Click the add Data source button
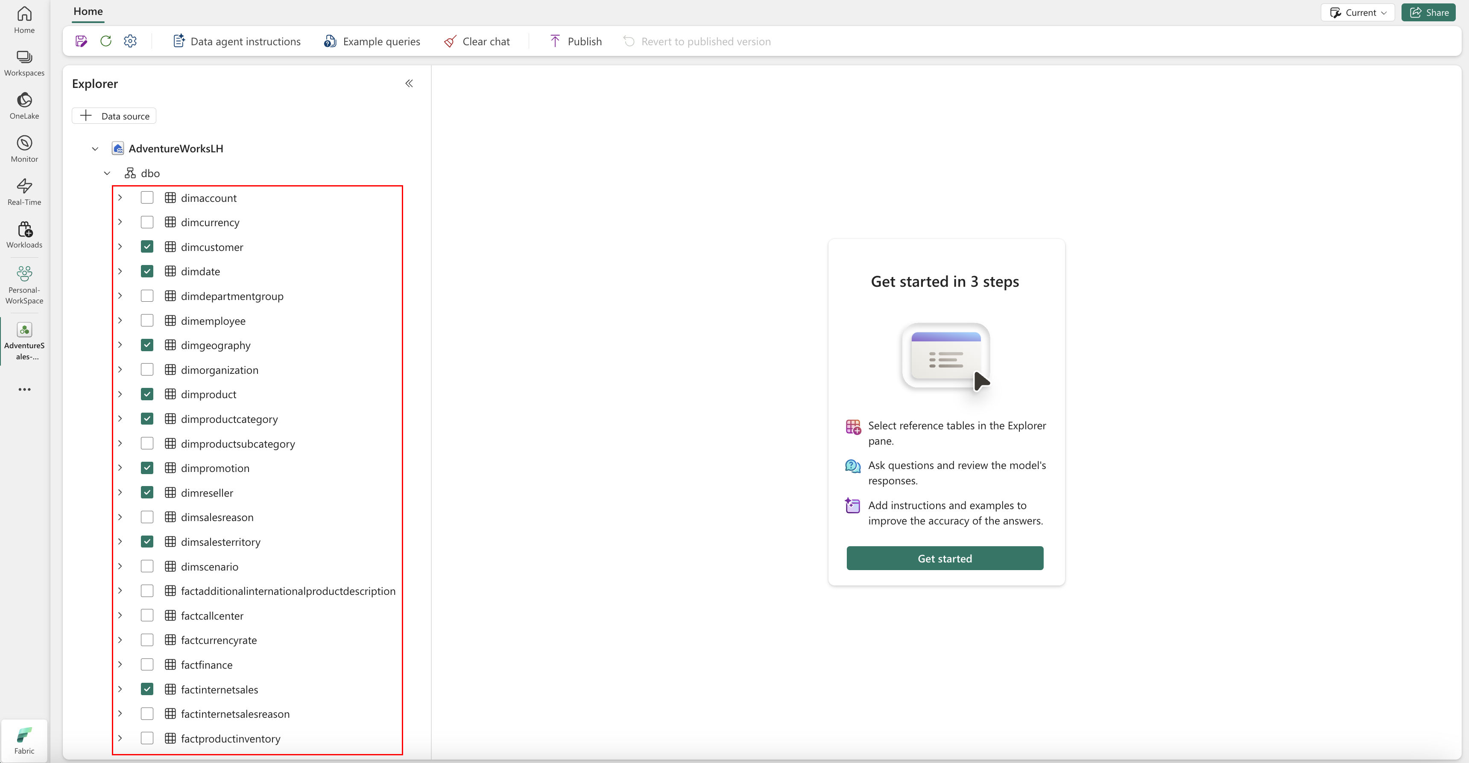 114,116
